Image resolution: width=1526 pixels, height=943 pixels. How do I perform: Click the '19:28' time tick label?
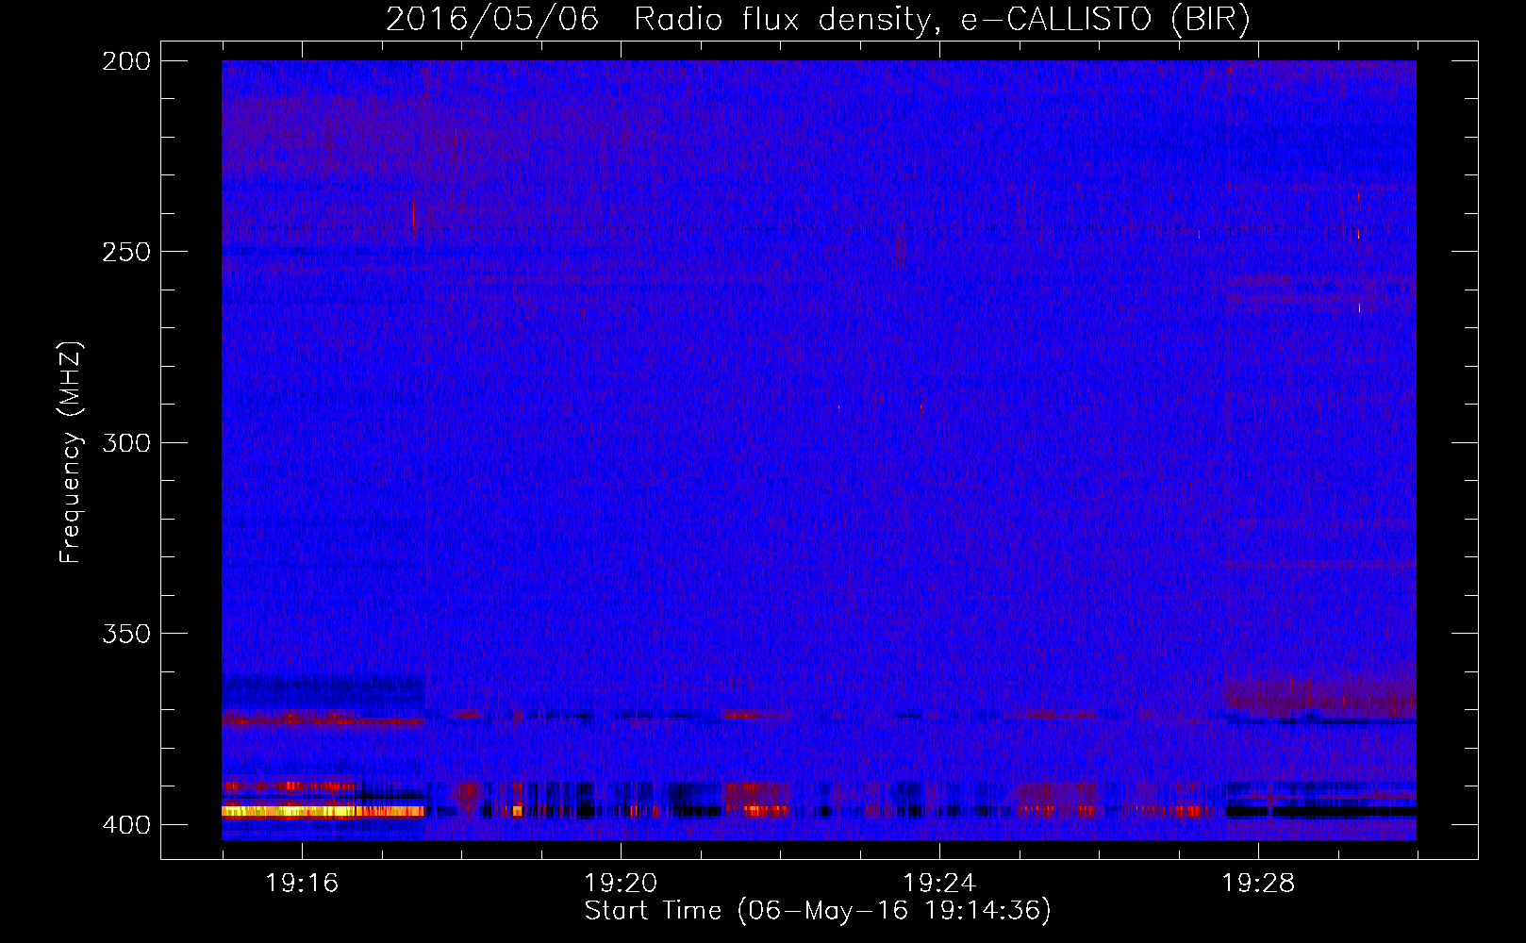(1258, 884)
